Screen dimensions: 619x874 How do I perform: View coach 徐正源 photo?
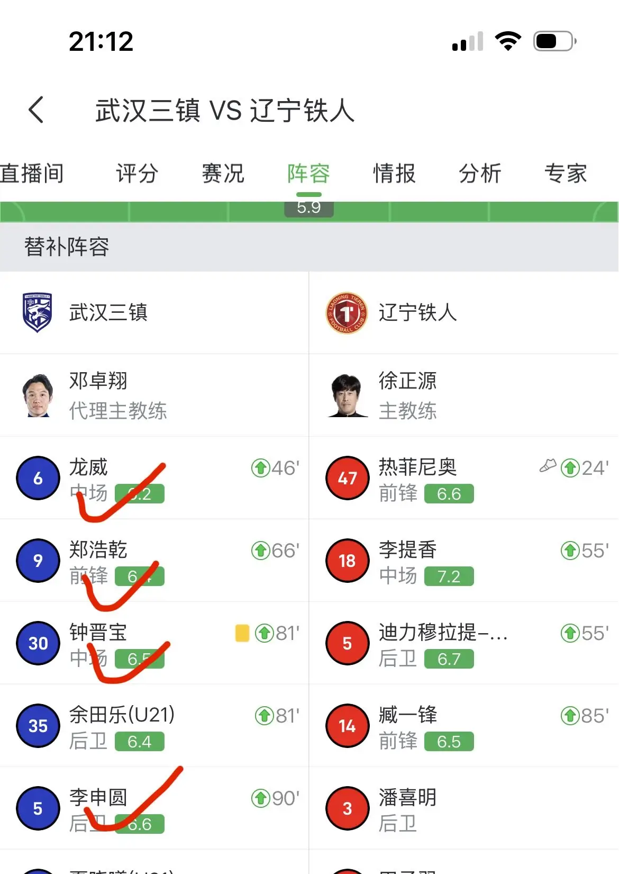[347, 395]
